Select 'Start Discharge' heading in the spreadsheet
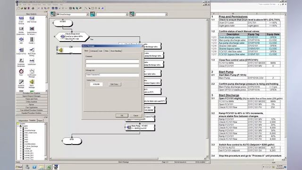 click(229, 95)
